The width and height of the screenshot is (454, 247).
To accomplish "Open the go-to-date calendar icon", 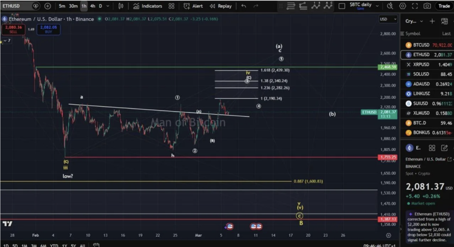I will click(96, 245).
